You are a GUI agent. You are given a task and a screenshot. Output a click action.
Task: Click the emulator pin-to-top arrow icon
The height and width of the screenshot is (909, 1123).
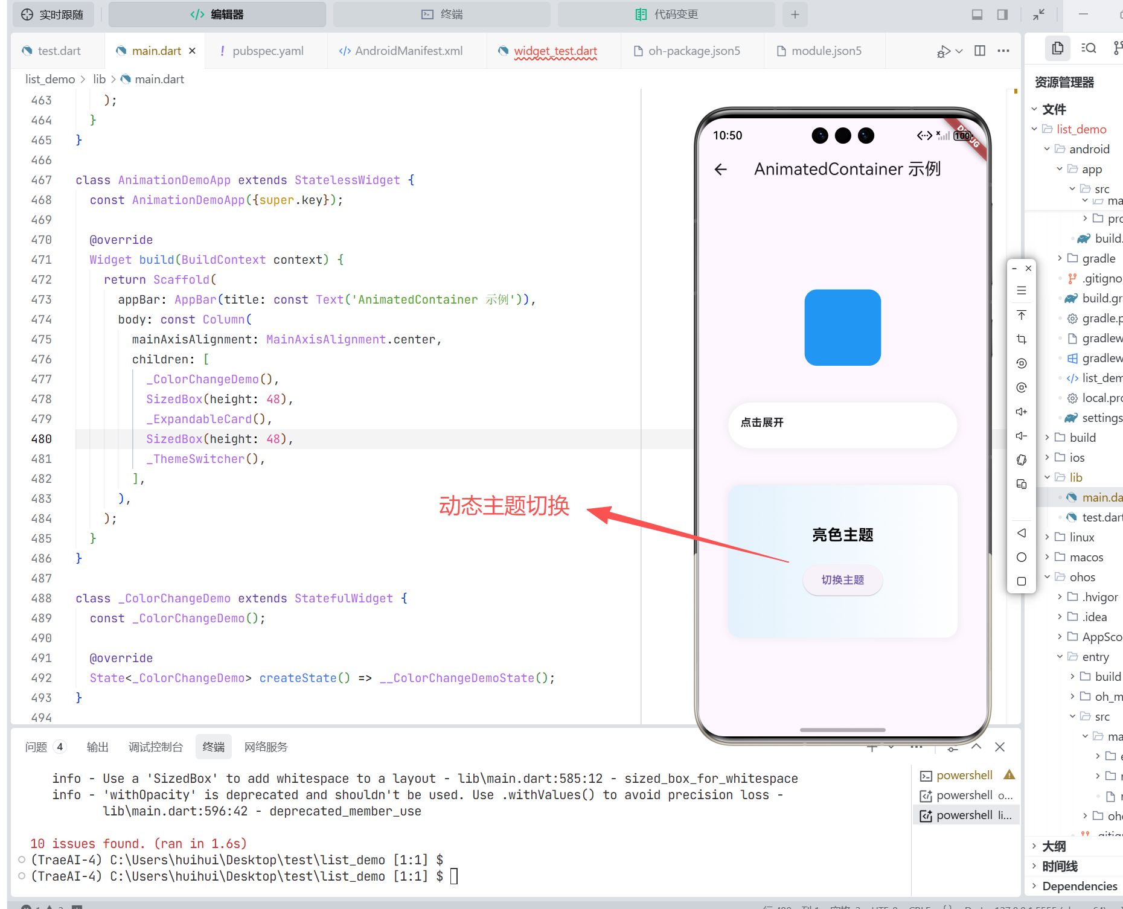(1022, 315)
